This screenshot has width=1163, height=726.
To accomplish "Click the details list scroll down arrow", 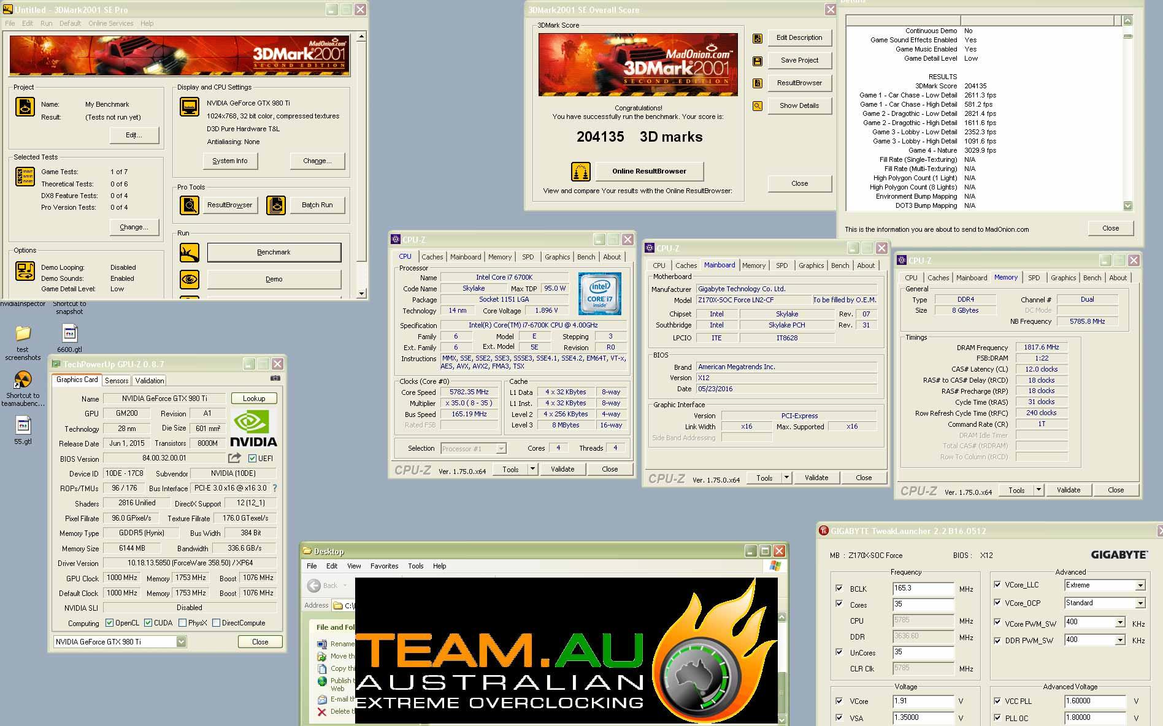I will point(1127,206).
